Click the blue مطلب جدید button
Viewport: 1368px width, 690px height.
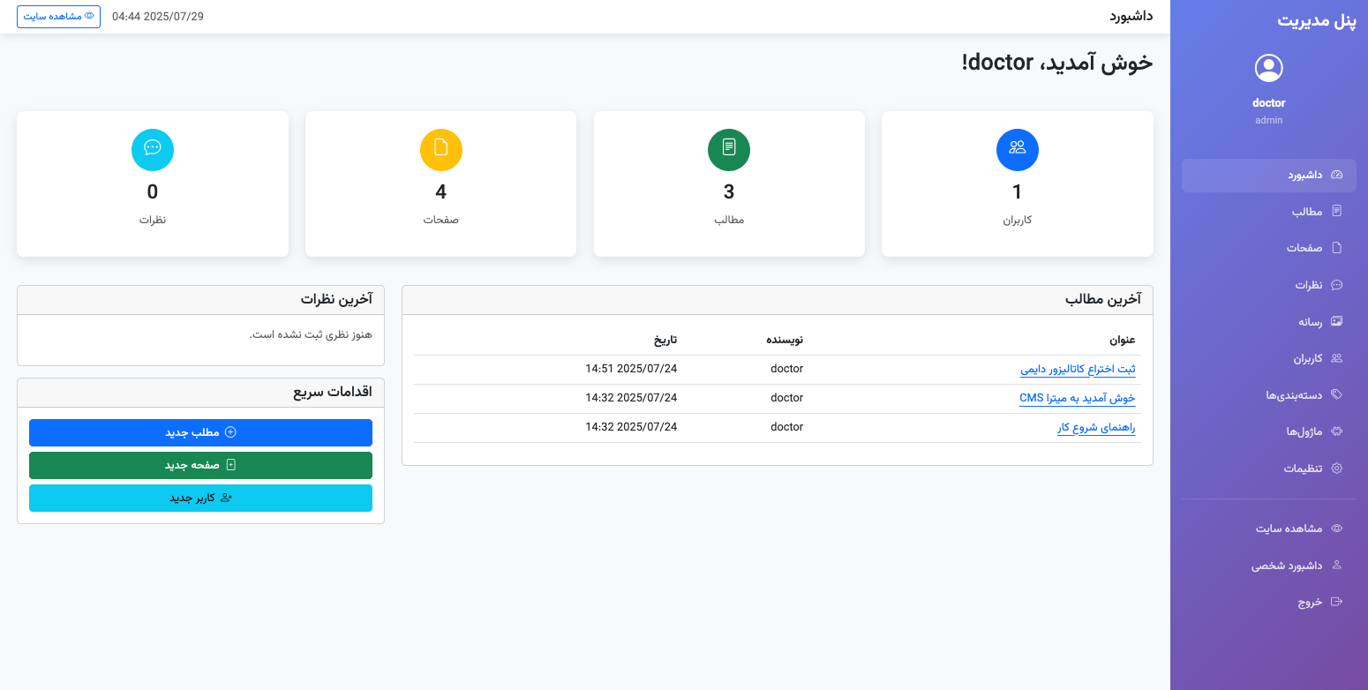coord(200,432)
